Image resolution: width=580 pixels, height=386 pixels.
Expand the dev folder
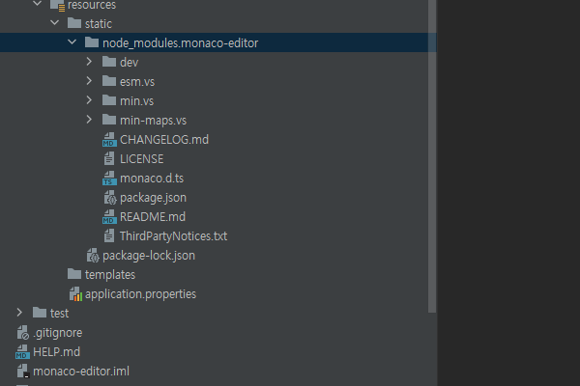coord(89,62)
